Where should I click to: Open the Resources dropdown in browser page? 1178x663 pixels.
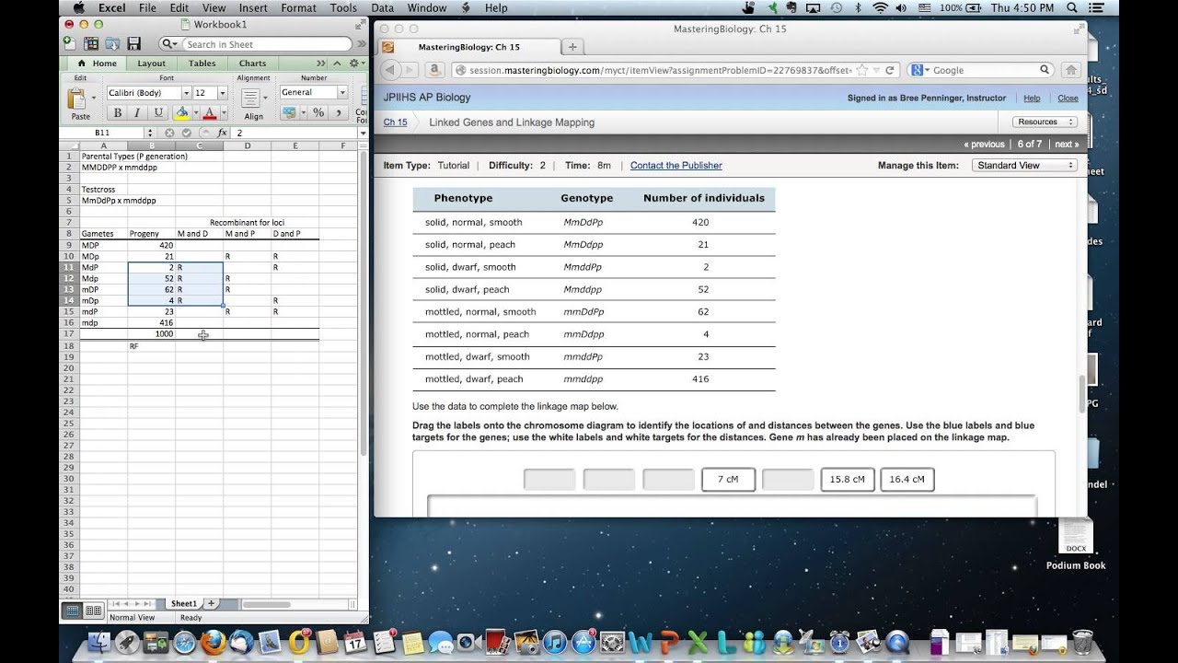click(x=1045, y=122)
